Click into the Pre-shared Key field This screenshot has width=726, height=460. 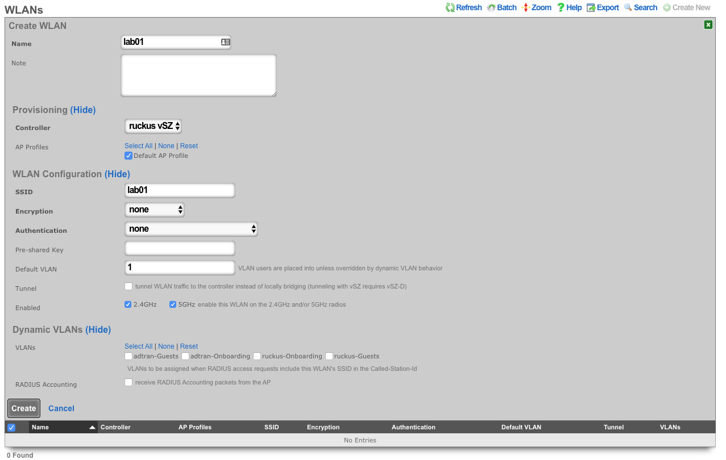coord(179,248)
